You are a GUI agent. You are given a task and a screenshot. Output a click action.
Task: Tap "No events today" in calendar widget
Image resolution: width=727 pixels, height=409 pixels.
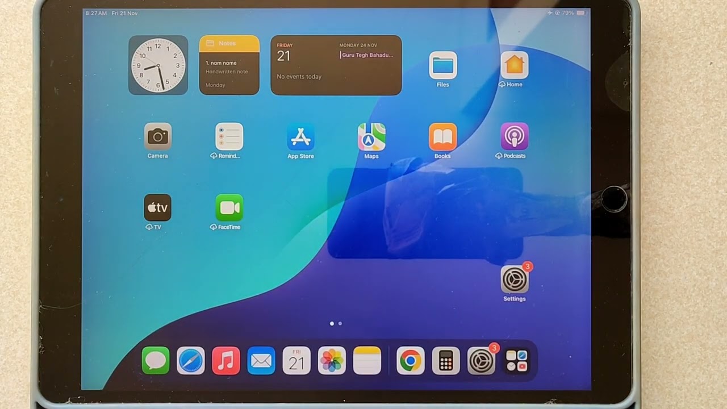click(299, 77)
